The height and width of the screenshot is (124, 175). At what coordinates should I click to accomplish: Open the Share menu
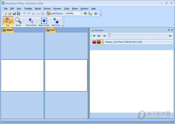[x=75, y=9]
